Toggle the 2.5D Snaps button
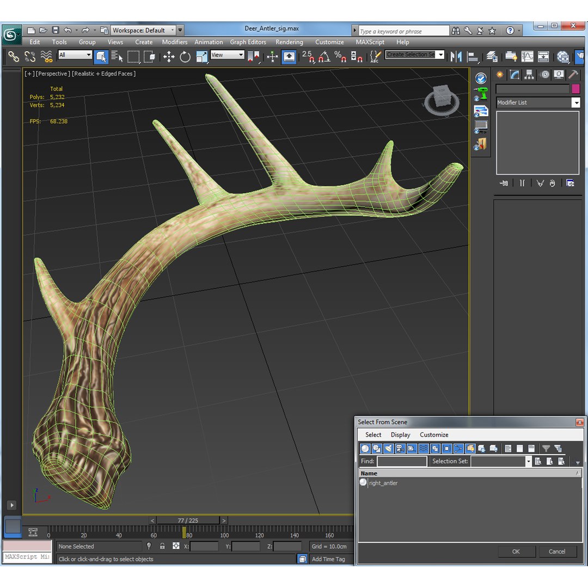The height and width of the screenshot is (588, 588). click(x=308, y=57)
